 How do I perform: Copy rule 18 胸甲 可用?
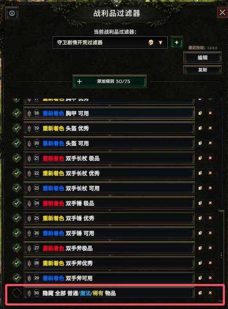point(200,113)
